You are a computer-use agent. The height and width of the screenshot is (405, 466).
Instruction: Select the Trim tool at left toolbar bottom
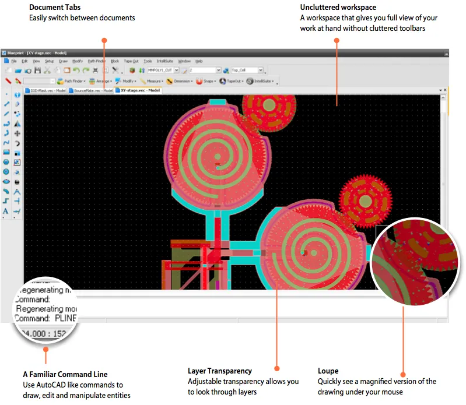pyautogui.click(x=17, y=212)
